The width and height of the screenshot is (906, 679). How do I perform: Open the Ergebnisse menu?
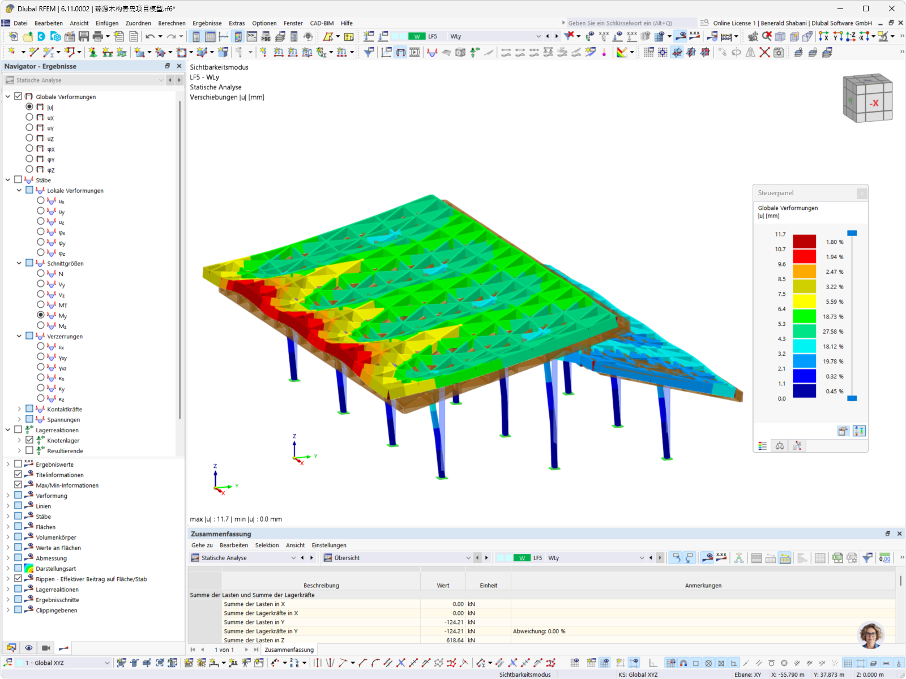pyautogui.click(x=207, y=23)
